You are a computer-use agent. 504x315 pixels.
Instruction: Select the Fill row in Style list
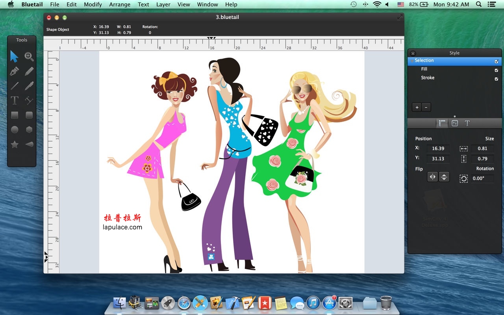[454, 69]
